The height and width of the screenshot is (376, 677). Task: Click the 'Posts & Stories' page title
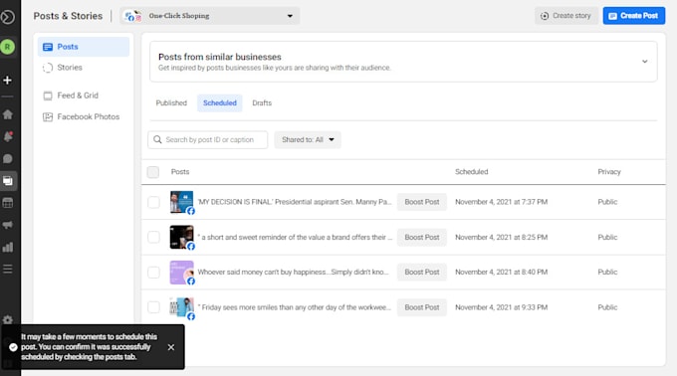click(69, 16)
